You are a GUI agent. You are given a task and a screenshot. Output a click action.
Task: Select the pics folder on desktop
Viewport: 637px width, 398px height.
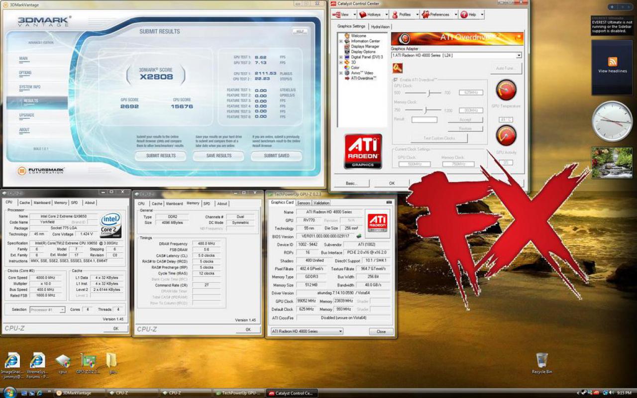pyautogui.click(x=112, y=364)
